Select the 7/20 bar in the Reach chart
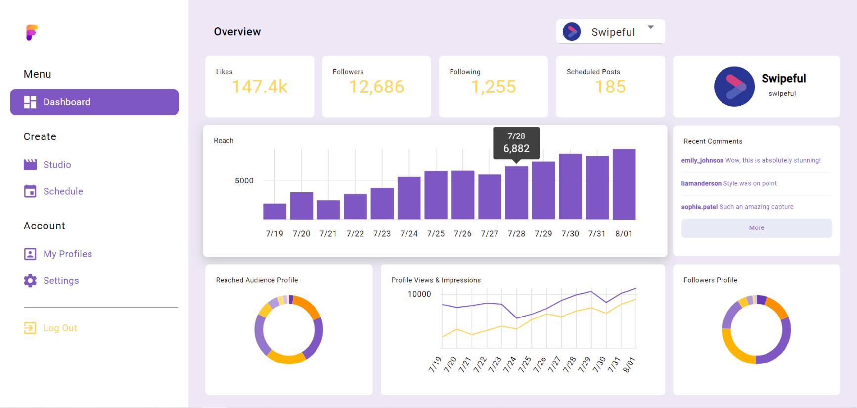The width and height of the screenshot is (857, 408). point(302,206)
